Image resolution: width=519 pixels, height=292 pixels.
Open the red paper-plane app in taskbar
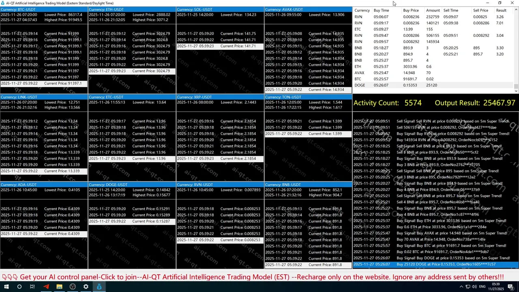46,287
